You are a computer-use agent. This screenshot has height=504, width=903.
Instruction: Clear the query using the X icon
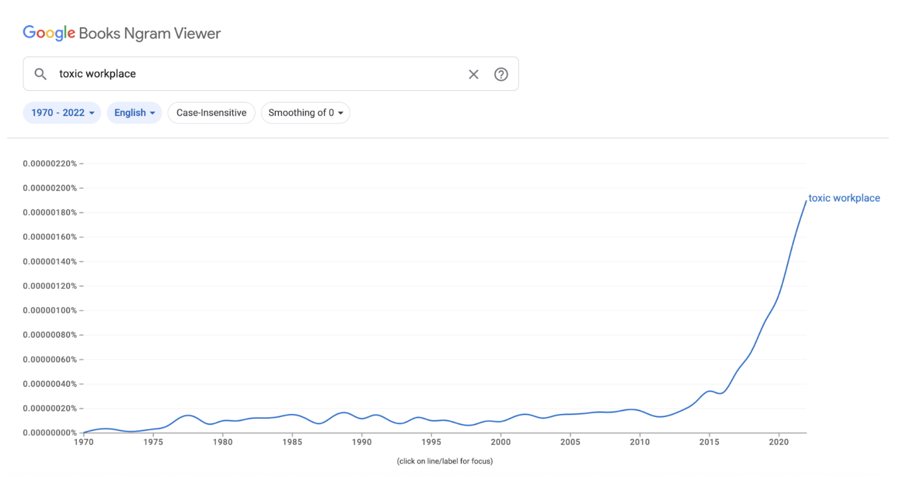[x=473, y=74]
